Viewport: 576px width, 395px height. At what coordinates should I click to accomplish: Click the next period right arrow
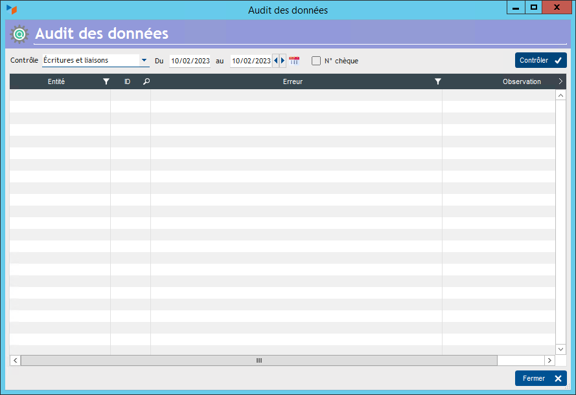click(x=282, y=61)
